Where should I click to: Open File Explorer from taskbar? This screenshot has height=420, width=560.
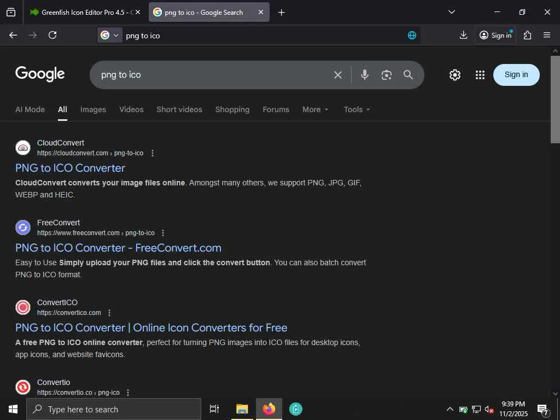(242, 409)
